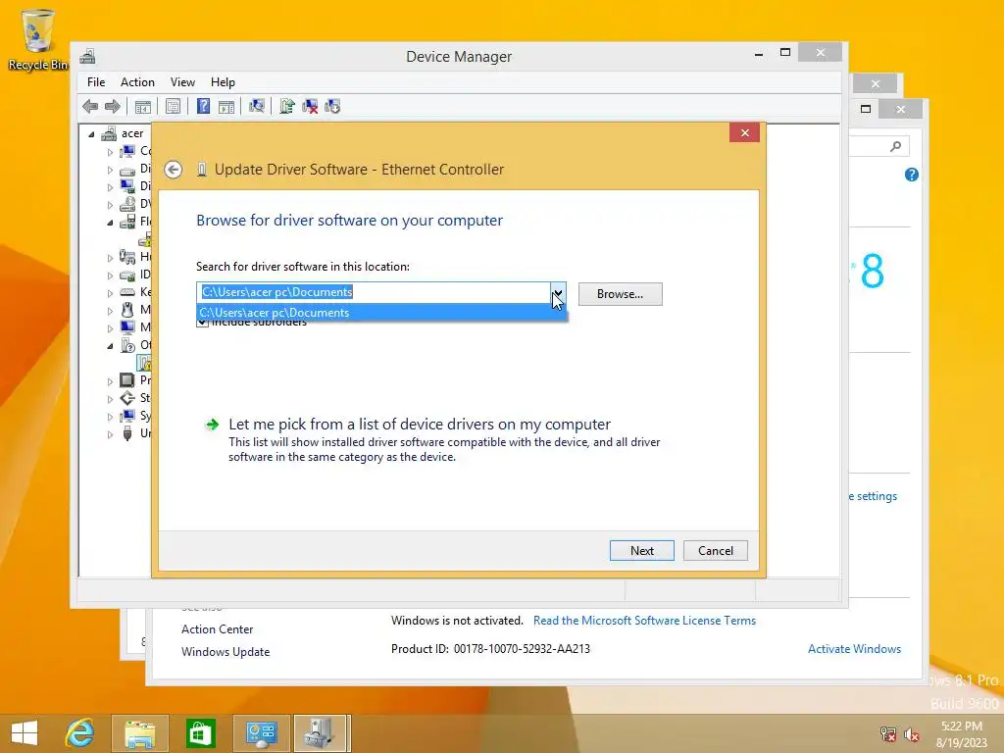Choose Let me pick from a list link
The width and height of the screenshot is (1004, 753).
pos(420,425)
